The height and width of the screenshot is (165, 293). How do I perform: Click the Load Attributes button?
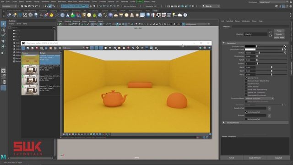point(255,158)
